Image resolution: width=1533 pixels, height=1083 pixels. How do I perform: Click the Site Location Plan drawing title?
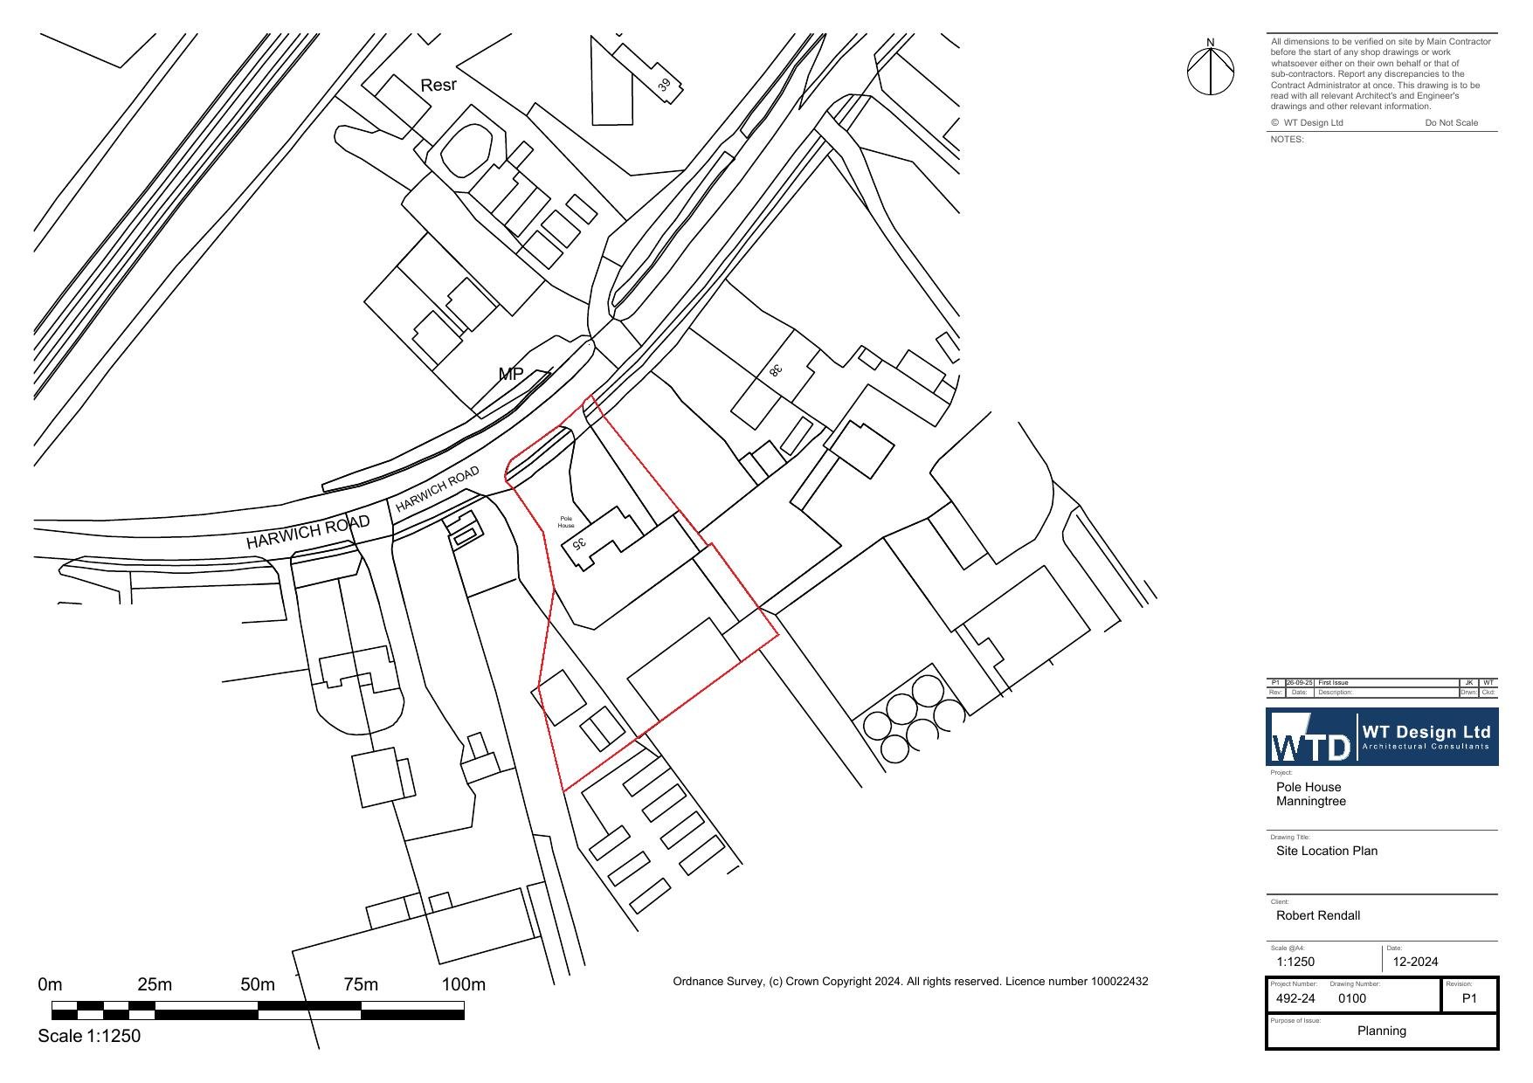point(1326,851)
